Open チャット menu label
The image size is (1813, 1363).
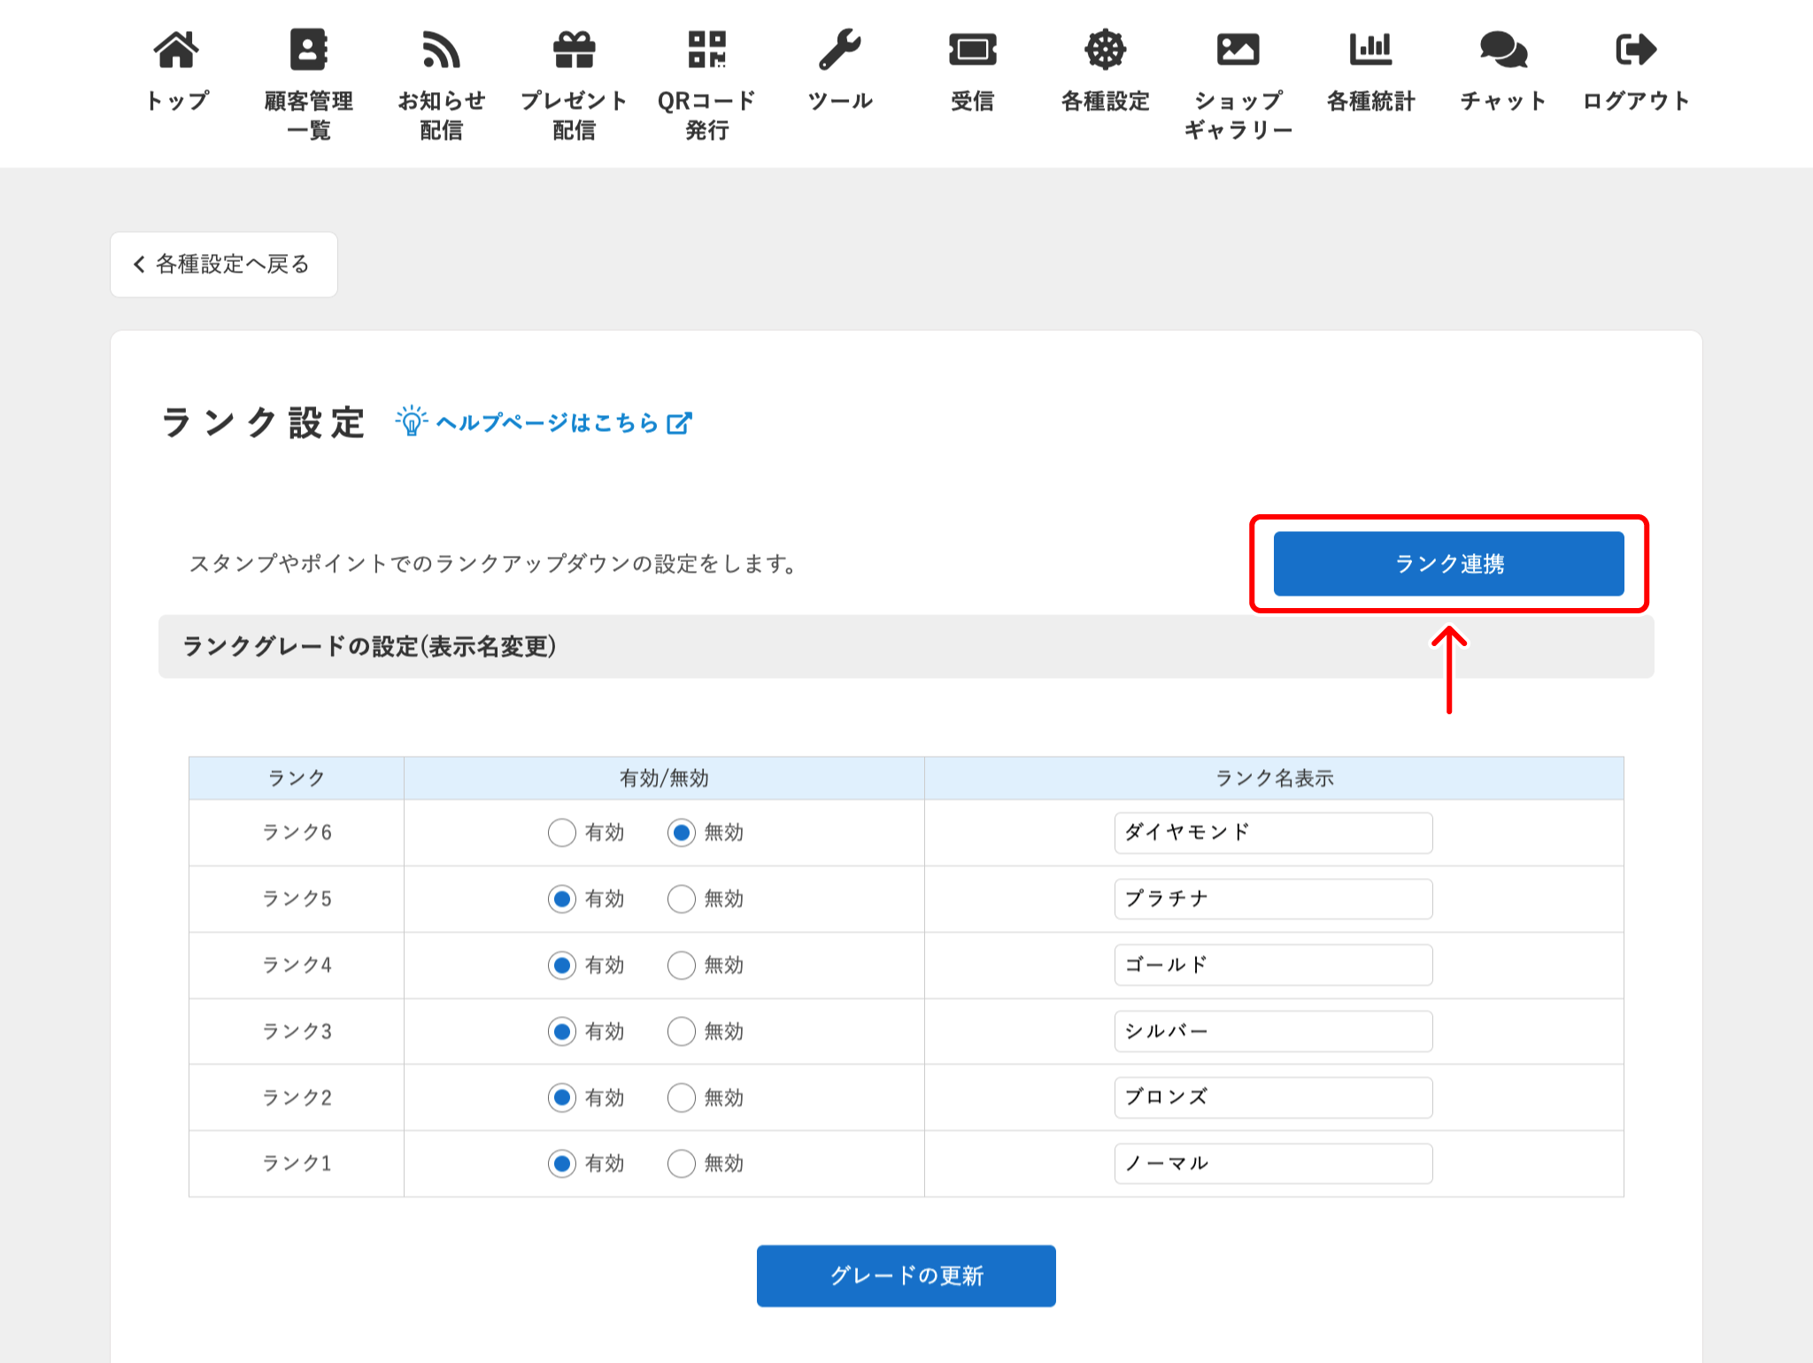point(1503,101)
